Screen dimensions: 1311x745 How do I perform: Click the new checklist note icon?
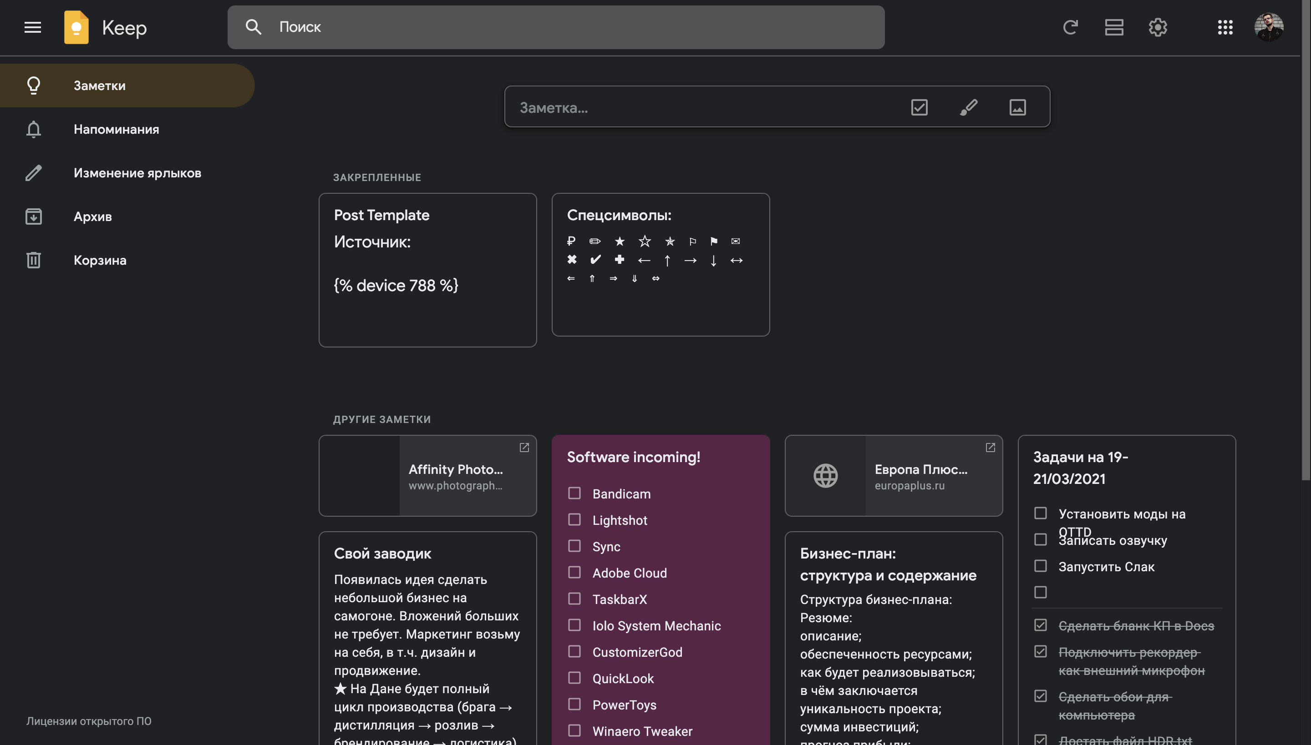920,106
